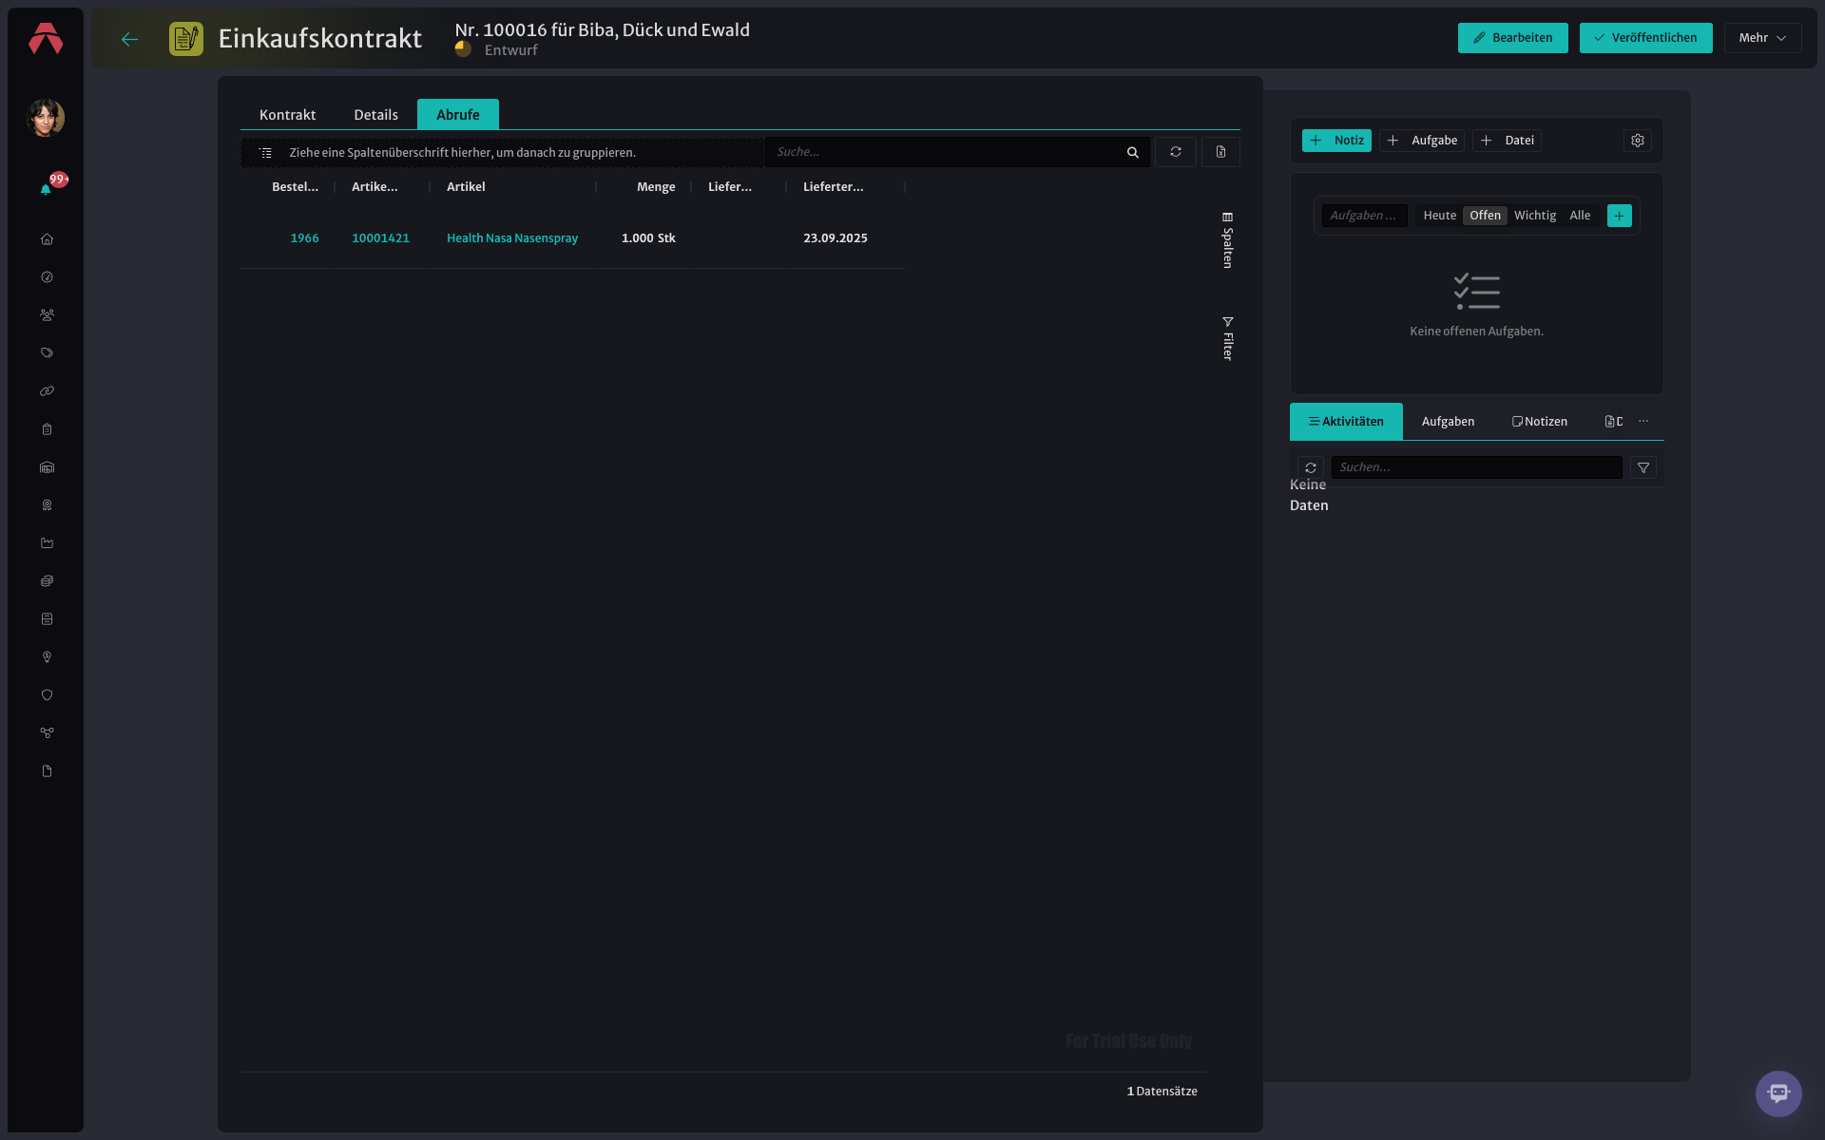Open the workflow nodes icon in sidebar
Viewport: 1825px width, 1140px height.
47,733
